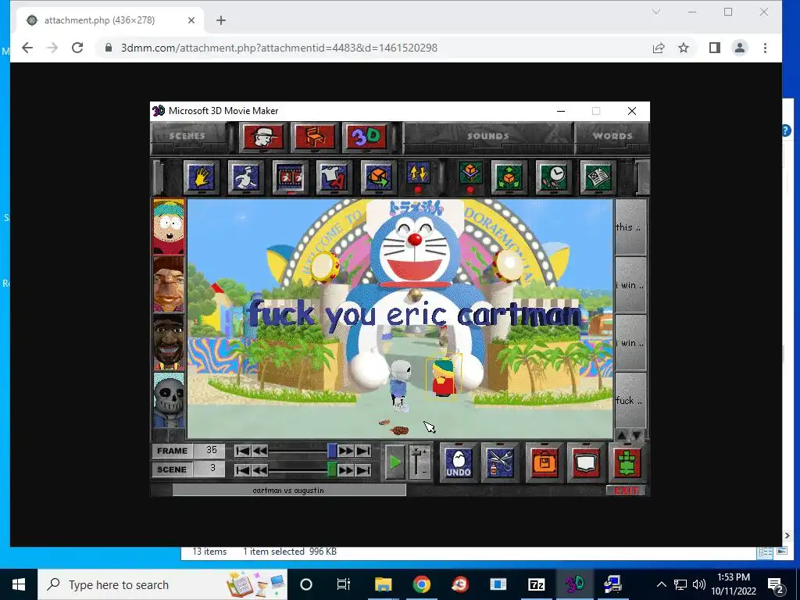This screenshot has height=600, width=800.
Task: Click the Undo egg button
Action: (458, 462)
